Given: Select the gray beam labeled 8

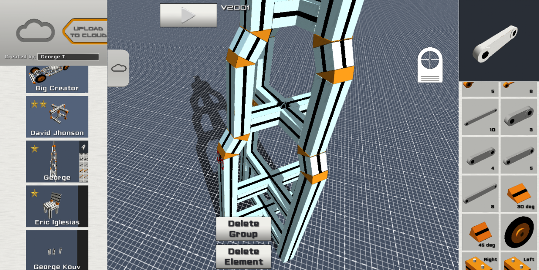Looking at the screenshot, I should 480,194.
